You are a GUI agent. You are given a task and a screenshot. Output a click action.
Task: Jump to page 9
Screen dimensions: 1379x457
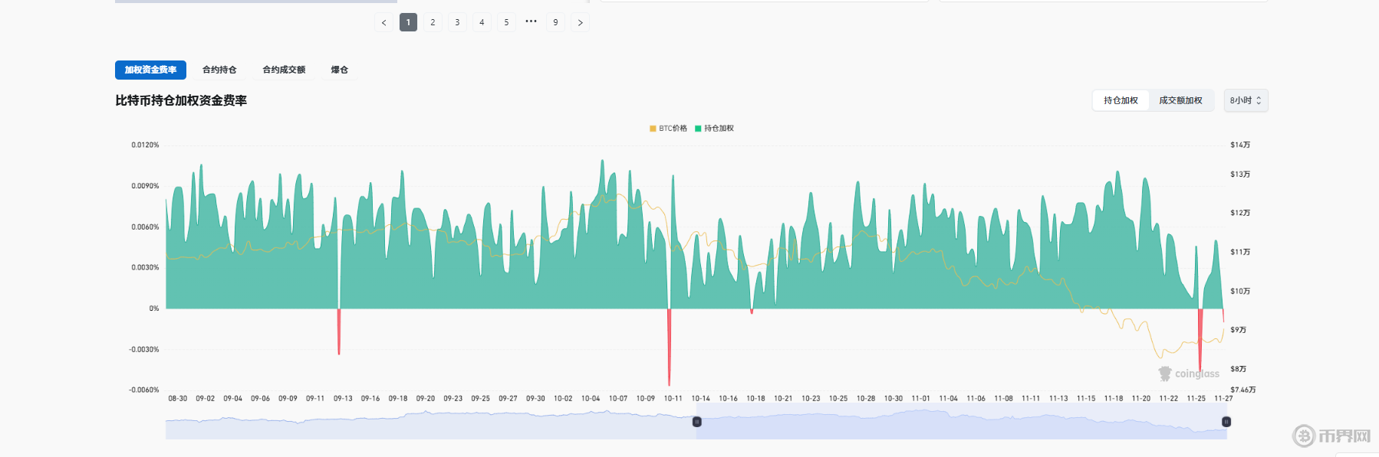pos(555,23)
